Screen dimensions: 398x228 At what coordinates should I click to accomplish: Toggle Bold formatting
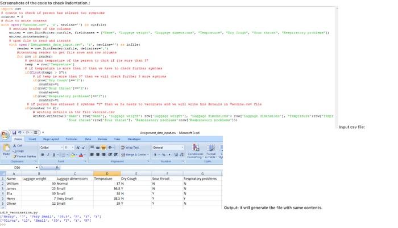43,155
